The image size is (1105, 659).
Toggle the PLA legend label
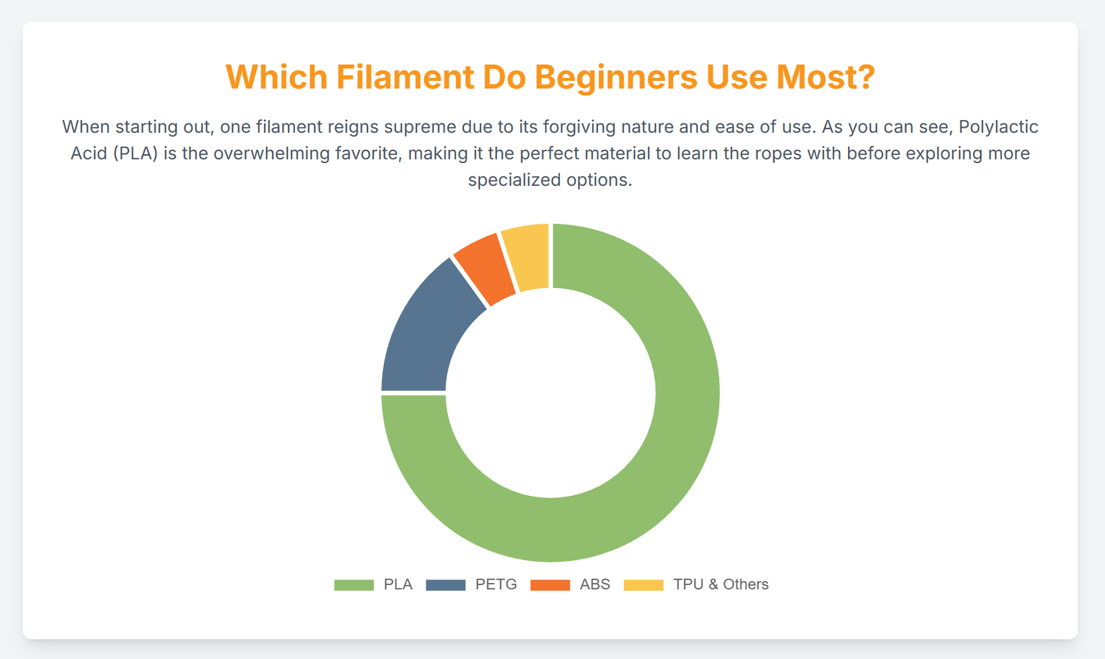coord(398,584)
